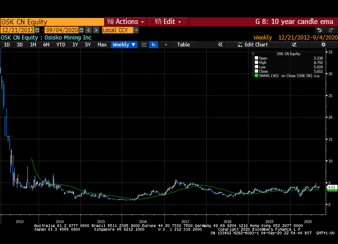This screenshot has width=338, height=244.
Task: Toggle the High legend box
Action: (x=256, y=62)
